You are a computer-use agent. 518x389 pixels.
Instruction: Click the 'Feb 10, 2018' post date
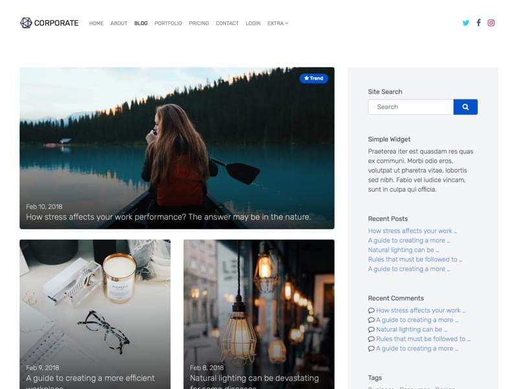pos(44,207)
